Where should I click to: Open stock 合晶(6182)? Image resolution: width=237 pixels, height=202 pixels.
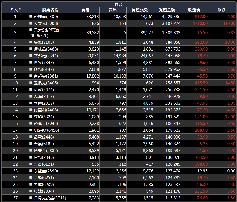pos(44,144)
